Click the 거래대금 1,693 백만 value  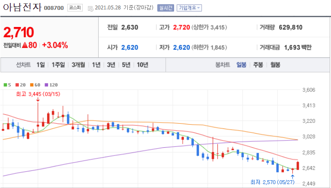pos(298,48)
